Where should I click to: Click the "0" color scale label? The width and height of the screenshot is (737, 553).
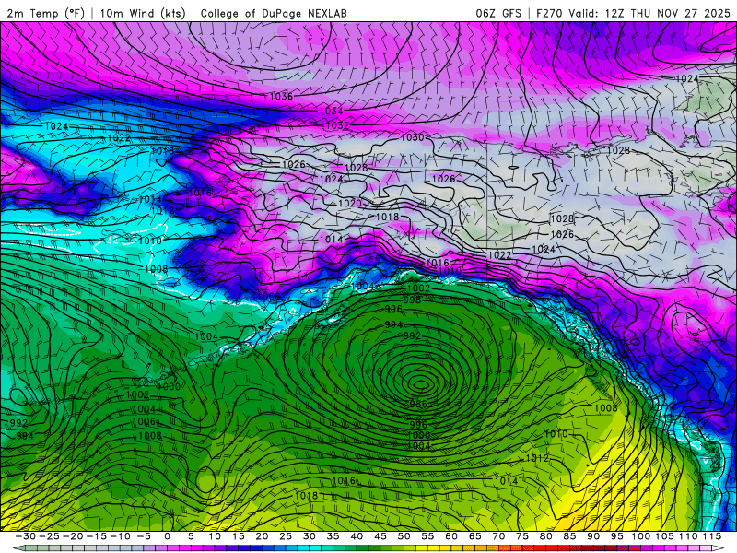168,536
